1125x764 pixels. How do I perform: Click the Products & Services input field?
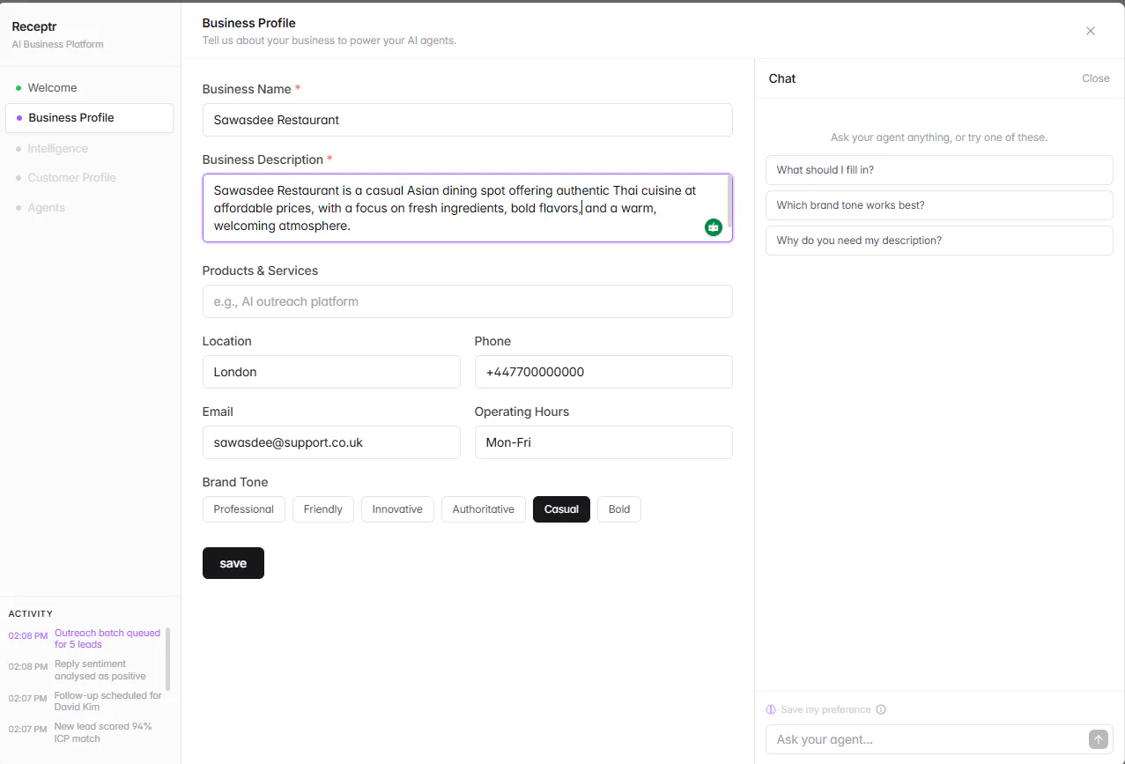click(x=468, y=301)
